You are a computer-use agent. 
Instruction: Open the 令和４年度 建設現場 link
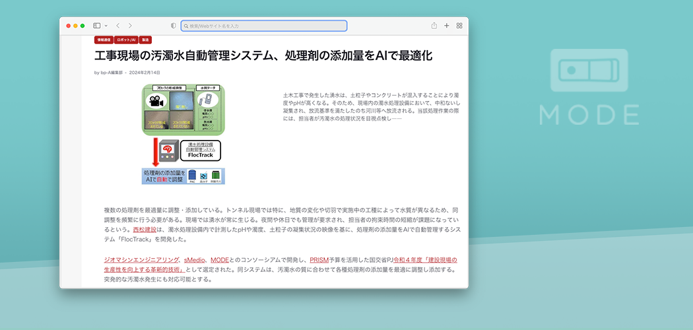tap(425, 260)
